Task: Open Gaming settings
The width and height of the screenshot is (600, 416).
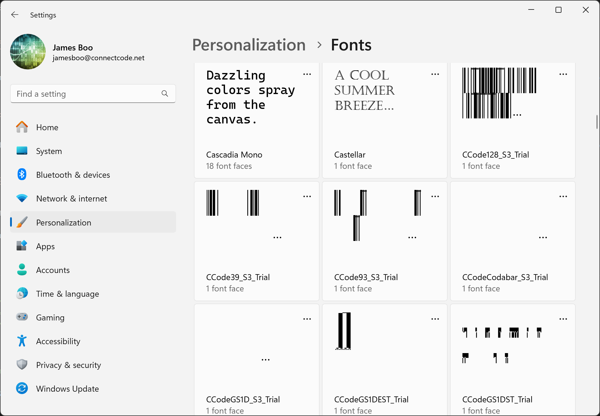Action: (93, 317)
